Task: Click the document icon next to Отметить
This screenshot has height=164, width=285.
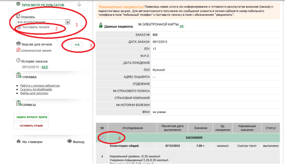Action: 18,16
